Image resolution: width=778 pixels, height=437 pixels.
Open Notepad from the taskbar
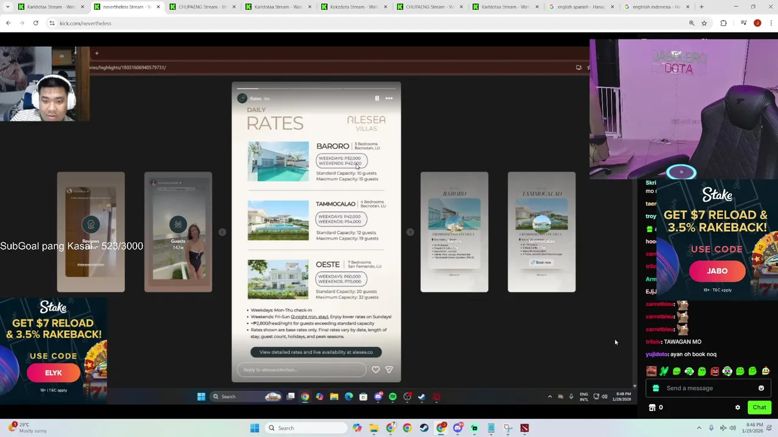point(491,428)
